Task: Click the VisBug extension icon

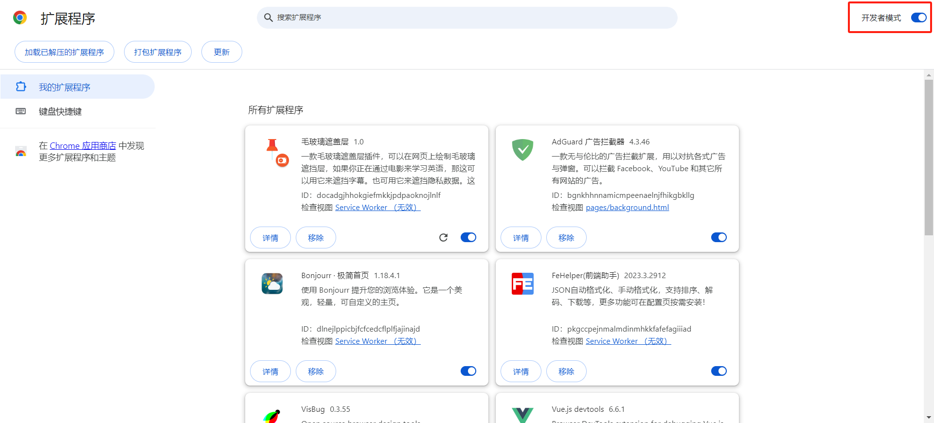Action: 272,416
